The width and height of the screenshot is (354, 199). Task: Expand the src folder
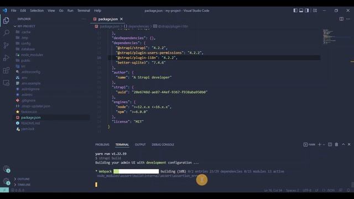(x=23, y=66)
